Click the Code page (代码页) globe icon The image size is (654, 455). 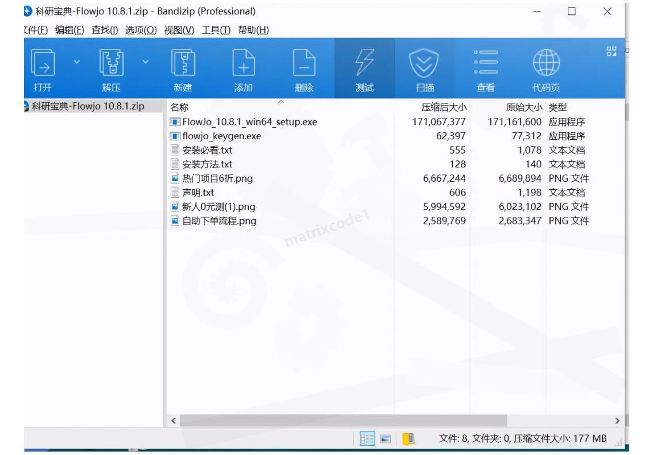(547, 63)
